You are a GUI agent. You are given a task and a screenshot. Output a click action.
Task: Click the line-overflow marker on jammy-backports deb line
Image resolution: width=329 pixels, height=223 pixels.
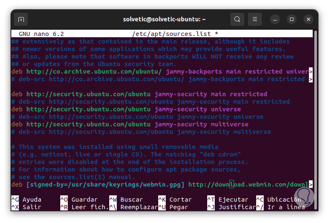311,72
